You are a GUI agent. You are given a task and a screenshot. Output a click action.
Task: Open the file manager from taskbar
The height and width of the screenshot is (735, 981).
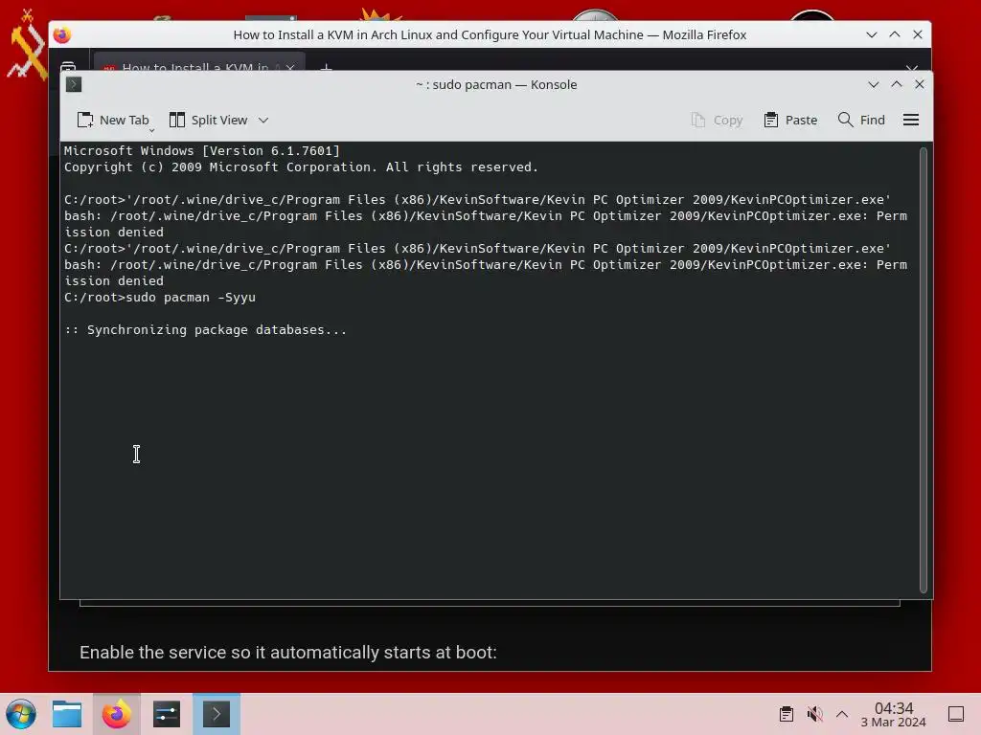[x=67, y=714]
